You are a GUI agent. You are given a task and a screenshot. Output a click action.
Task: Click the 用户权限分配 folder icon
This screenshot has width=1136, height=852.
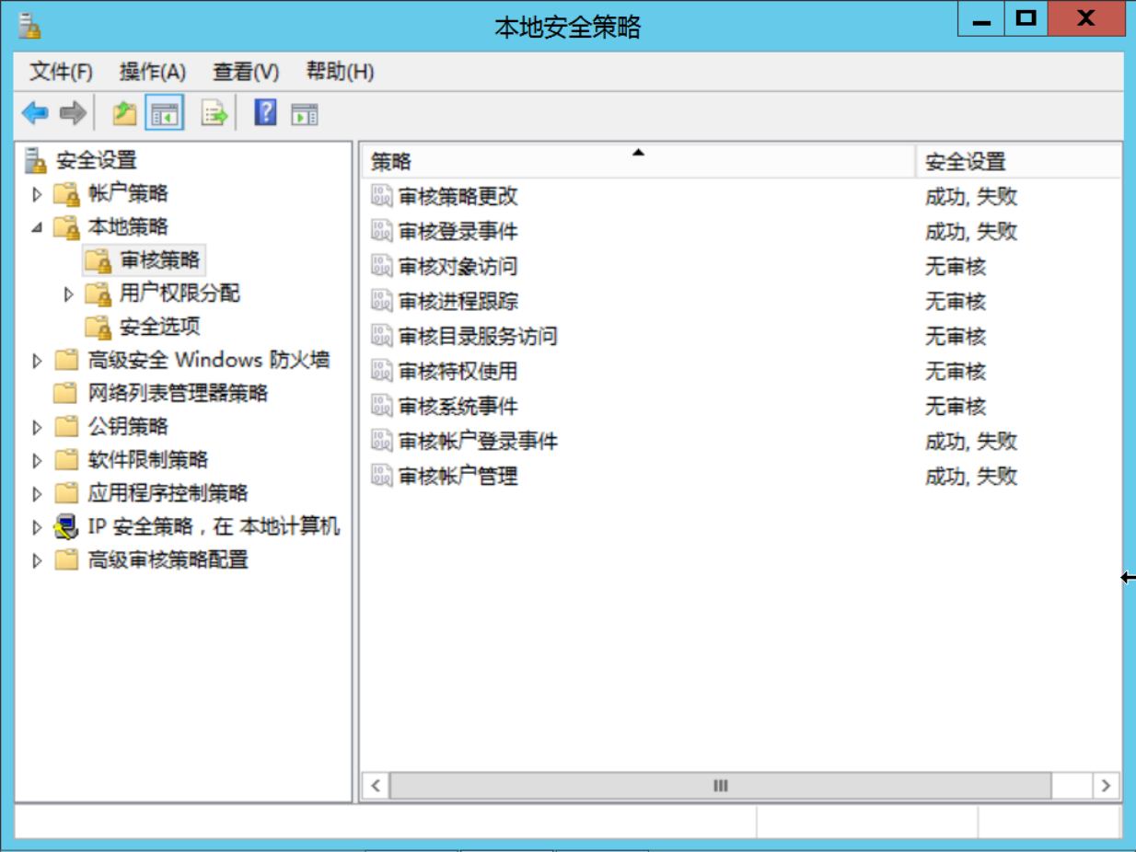coord(98,294)
